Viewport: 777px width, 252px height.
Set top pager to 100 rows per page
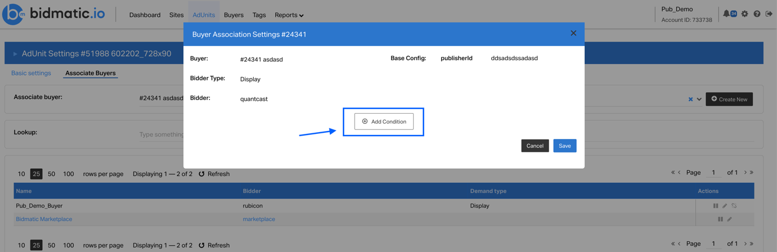point(68,174)
